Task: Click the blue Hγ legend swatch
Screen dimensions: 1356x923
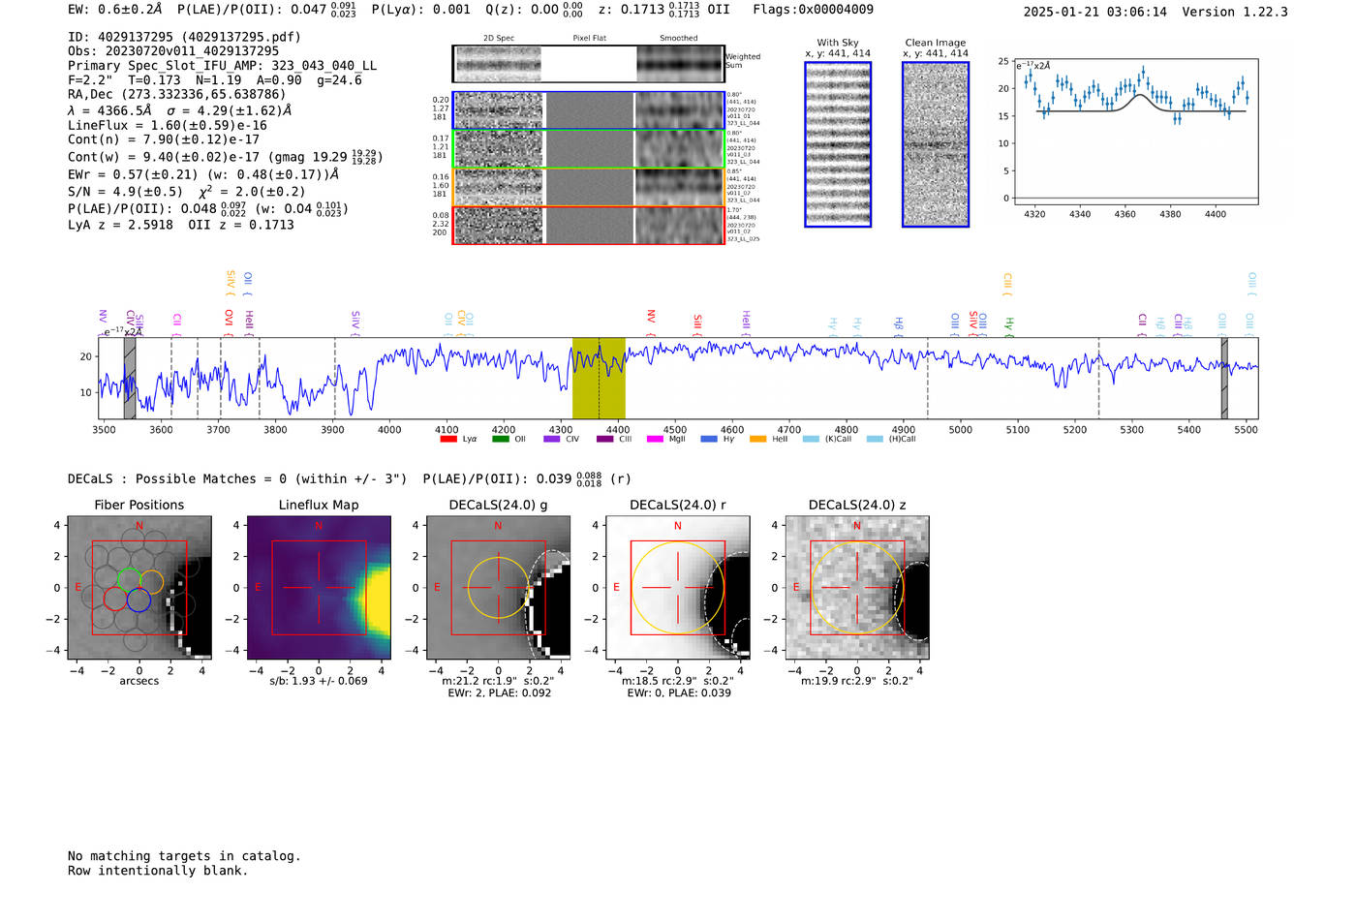Action: [x=709, y=439]
